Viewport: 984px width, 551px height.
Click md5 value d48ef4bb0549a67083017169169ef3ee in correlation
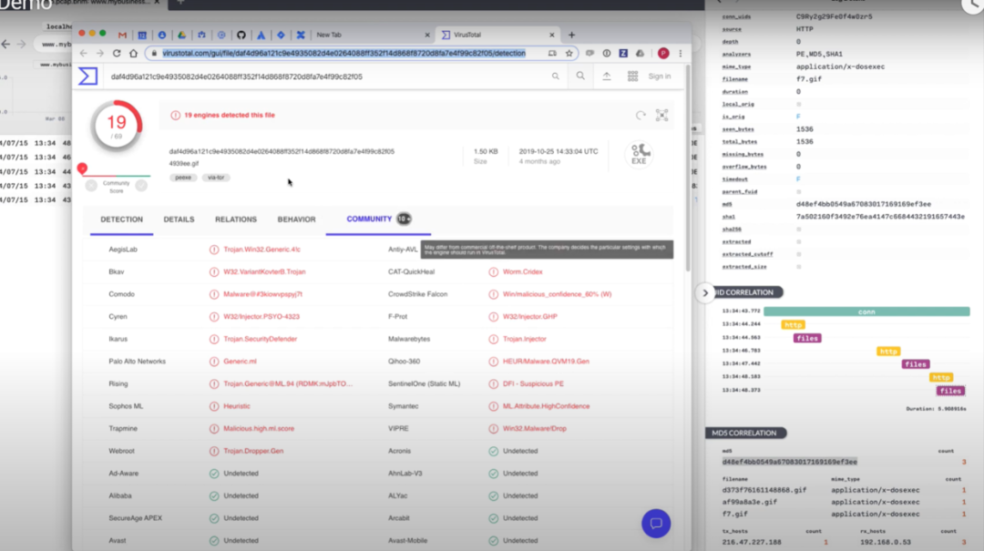click(x=789, y=462)
